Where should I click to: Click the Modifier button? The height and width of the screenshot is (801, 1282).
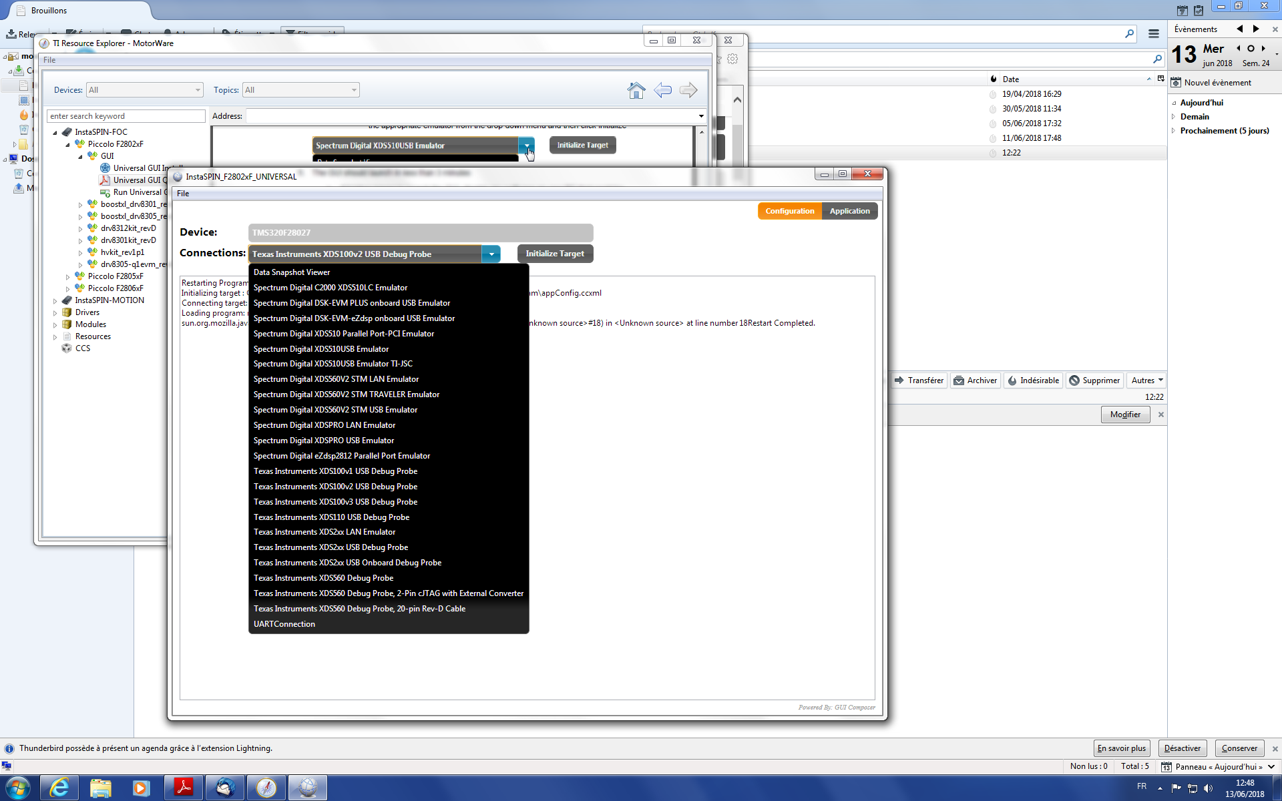(1125, 415)
